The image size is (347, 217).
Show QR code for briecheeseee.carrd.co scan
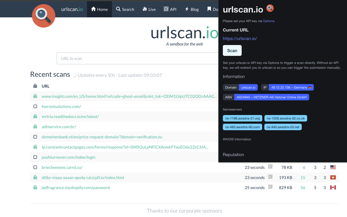270,167
